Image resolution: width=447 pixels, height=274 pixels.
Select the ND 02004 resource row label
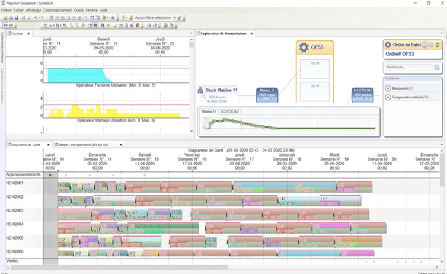click(x=15, y=224)
